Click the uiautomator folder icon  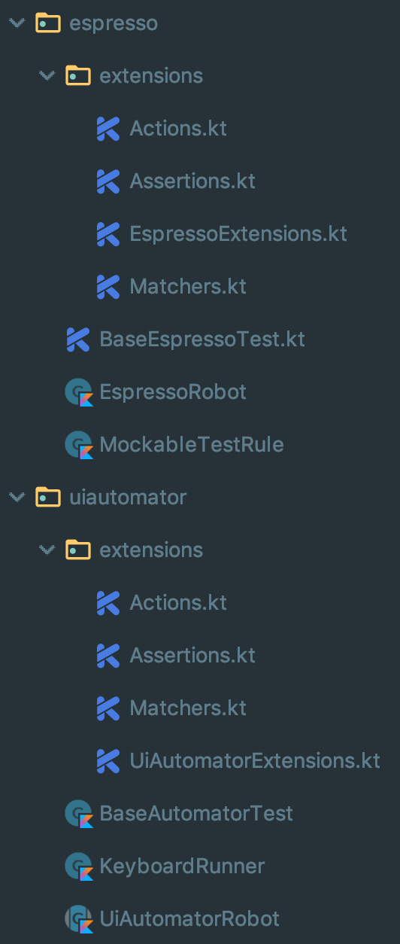(48, 497)
